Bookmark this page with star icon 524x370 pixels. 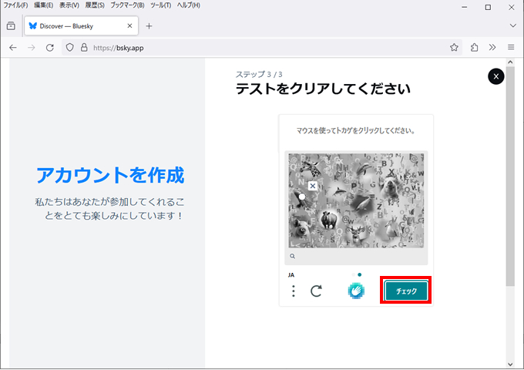[454, 48]
